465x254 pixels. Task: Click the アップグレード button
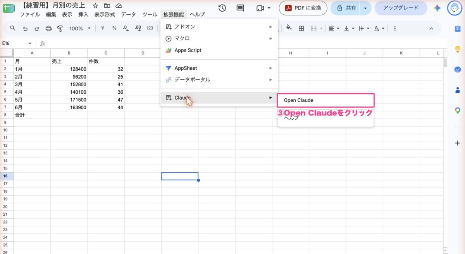(401, 8)
